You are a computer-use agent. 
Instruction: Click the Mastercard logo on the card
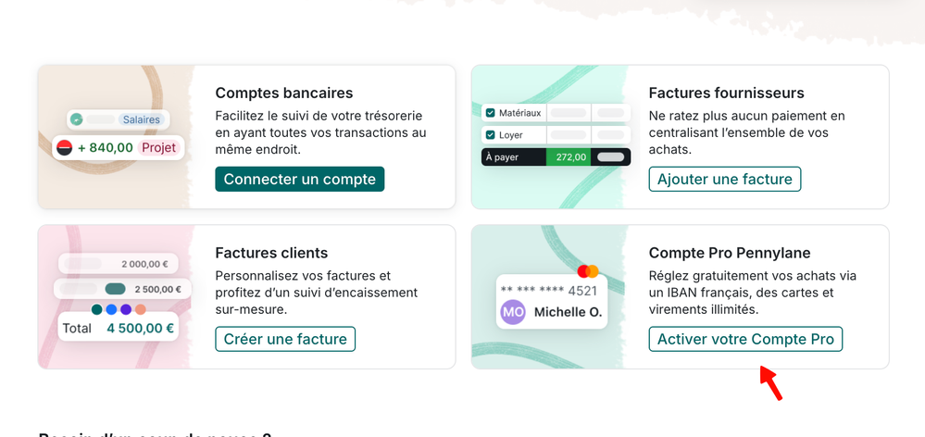click(588, 271)
